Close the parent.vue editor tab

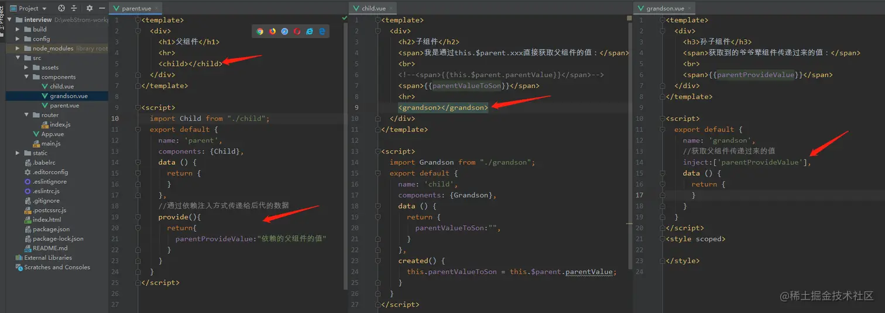pos(156,9)
